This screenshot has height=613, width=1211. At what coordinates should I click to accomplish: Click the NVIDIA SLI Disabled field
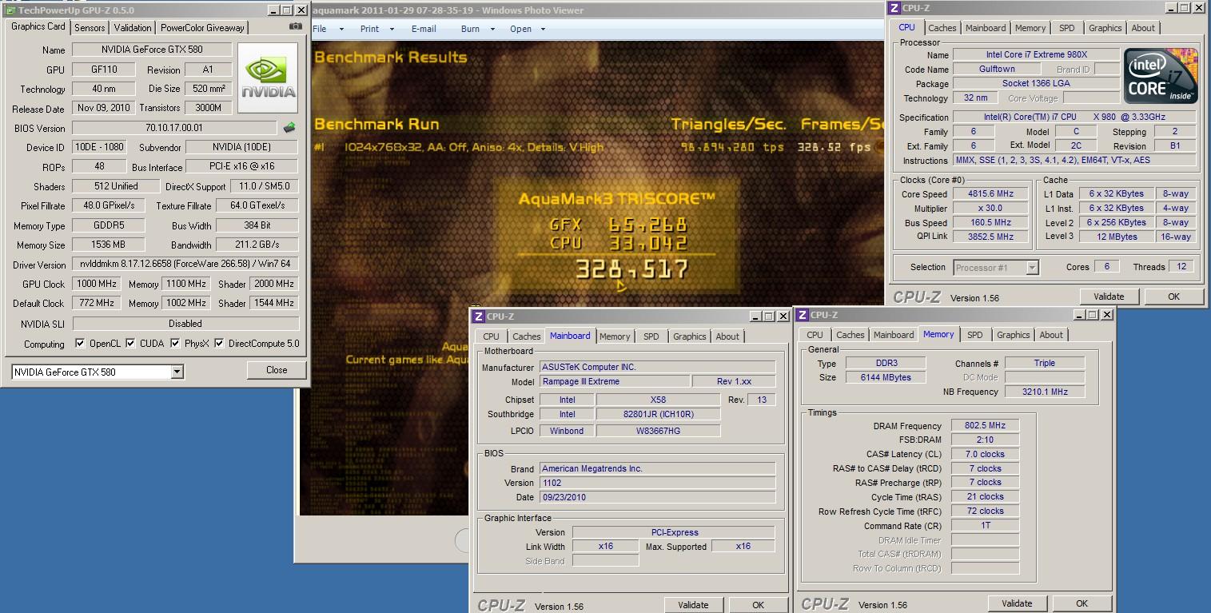pyautogui.click(x=185, y=324)
